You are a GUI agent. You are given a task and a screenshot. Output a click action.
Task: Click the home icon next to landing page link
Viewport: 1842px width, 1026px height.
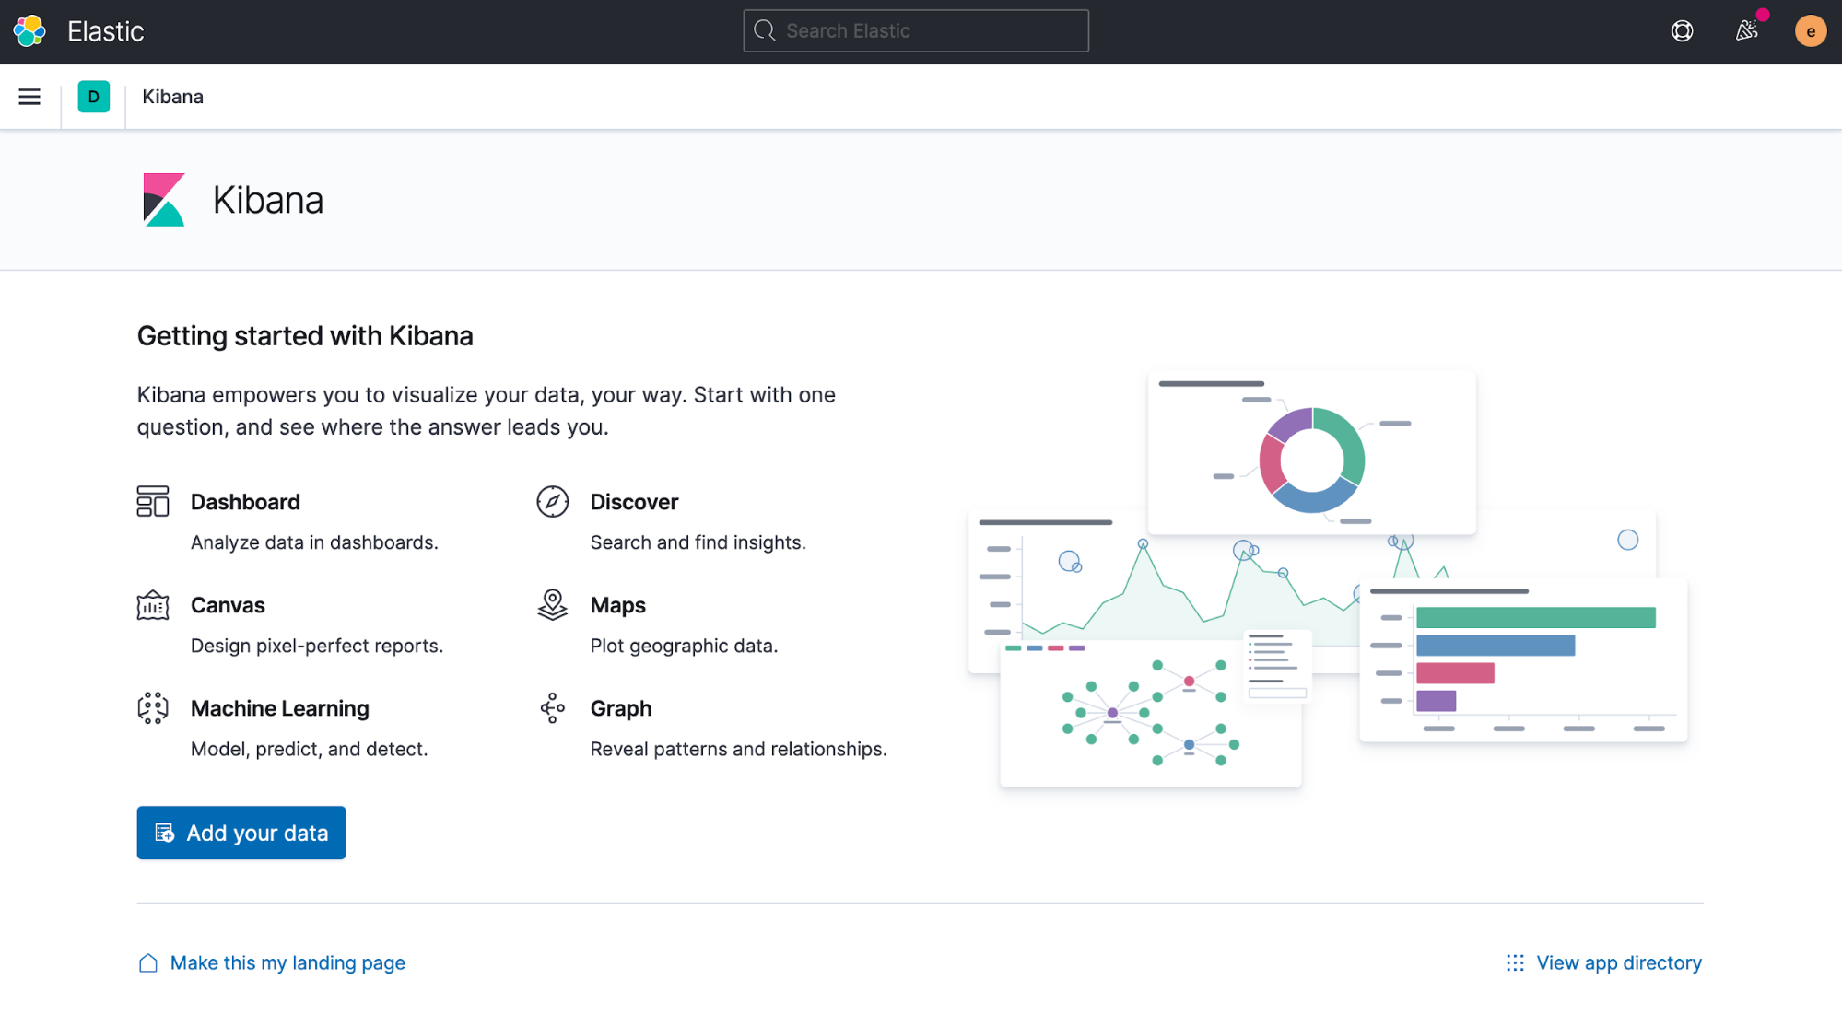click(147, 962)
